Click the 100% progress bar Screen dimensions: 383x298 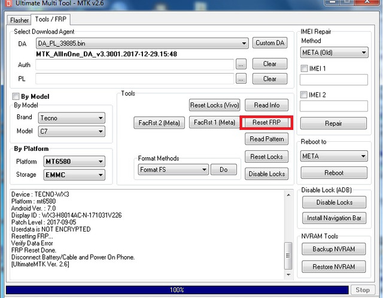[x=177, y=290]
